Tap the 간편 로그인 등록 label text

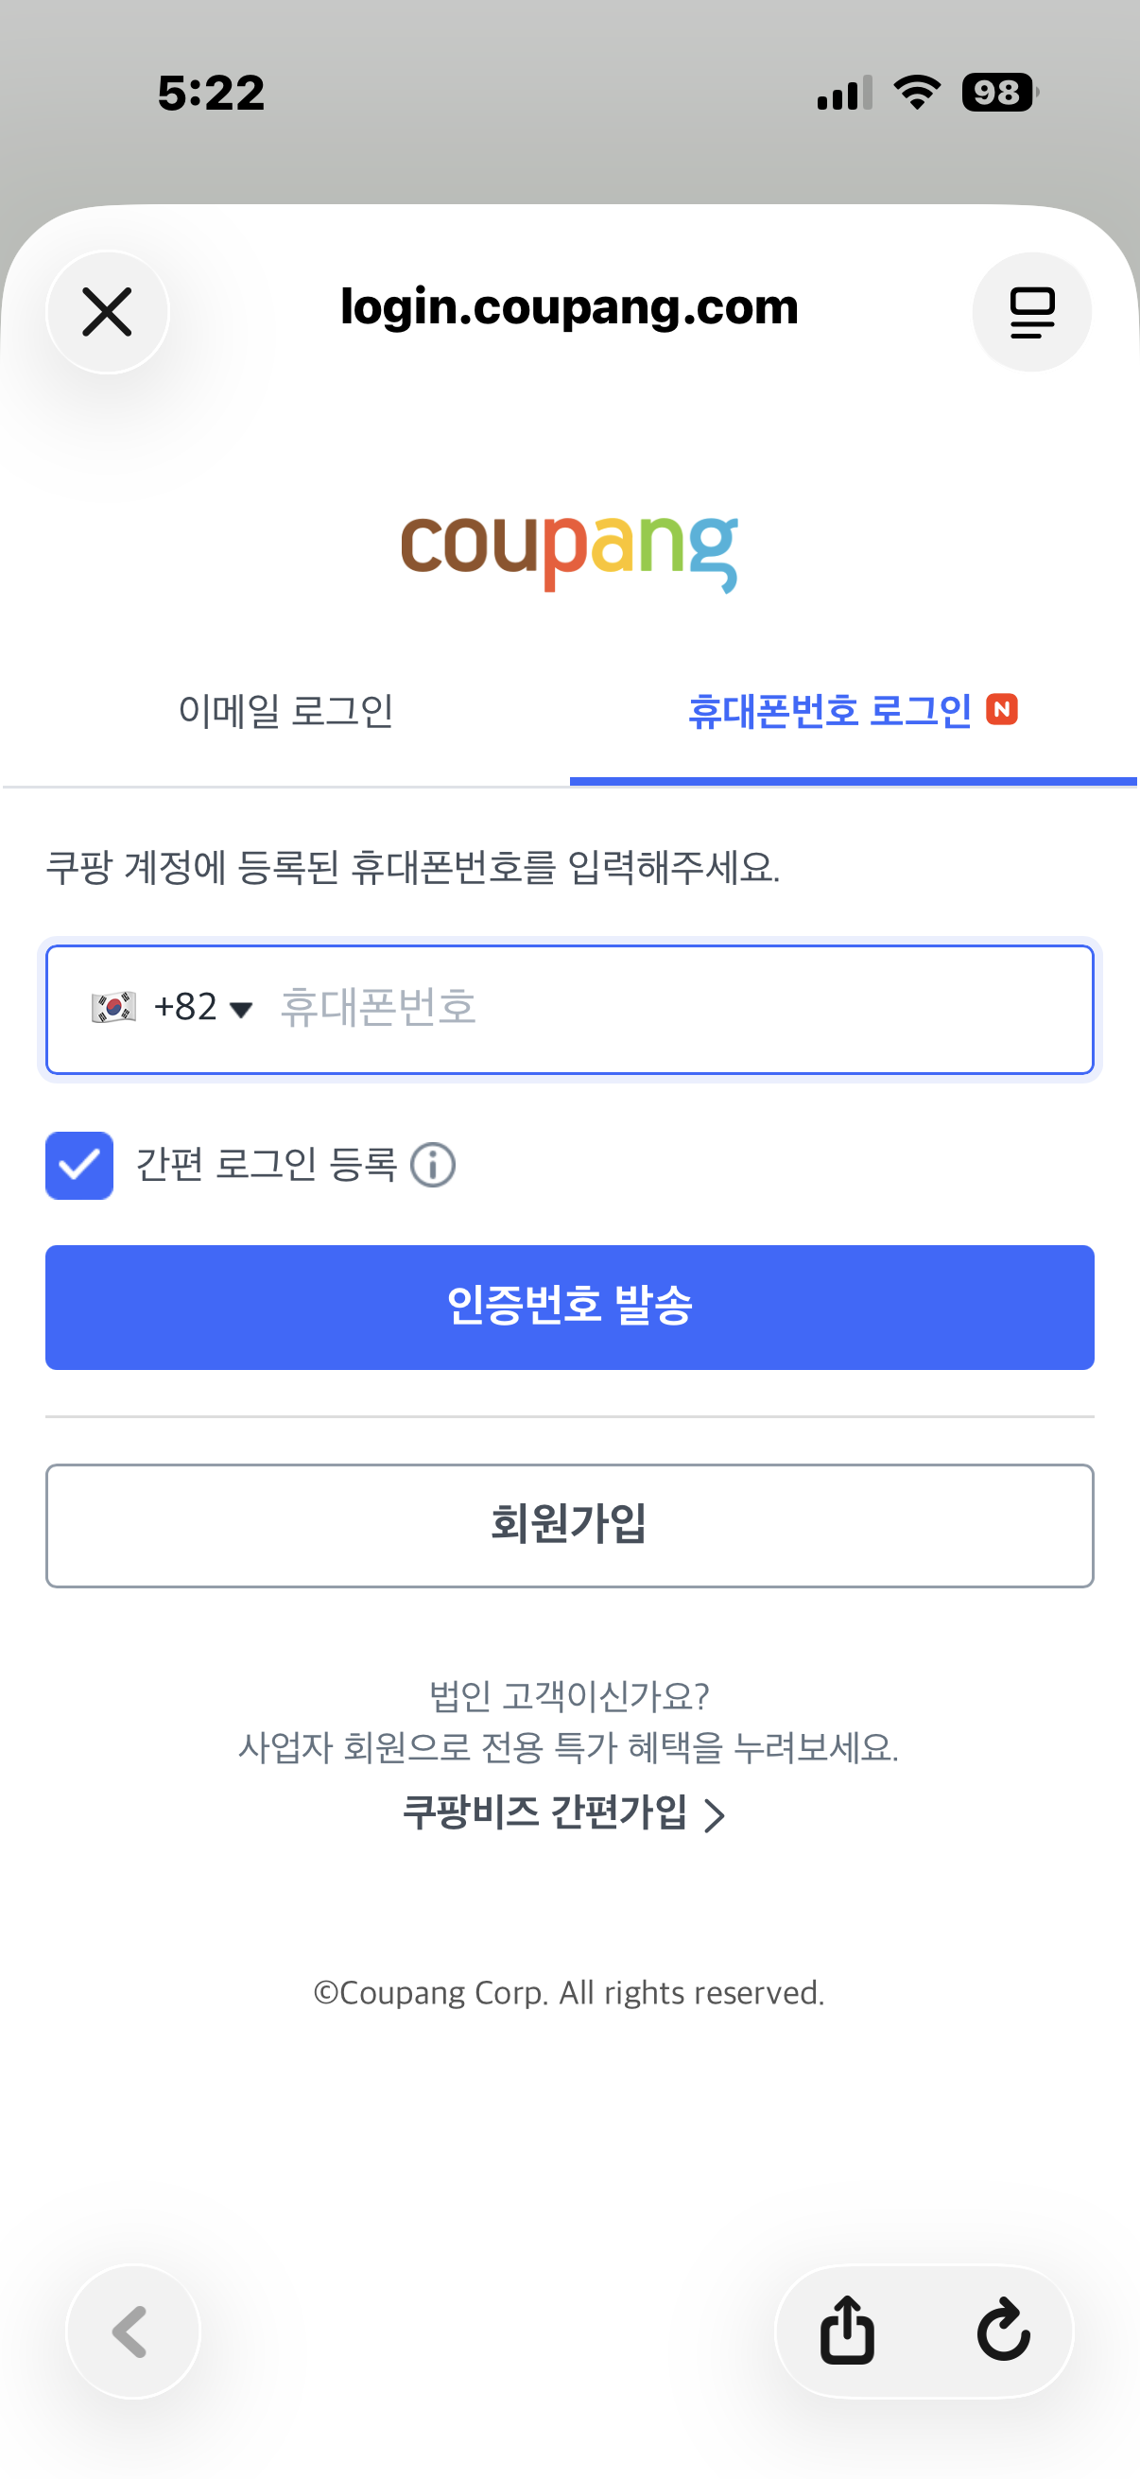click(267, 1166)
